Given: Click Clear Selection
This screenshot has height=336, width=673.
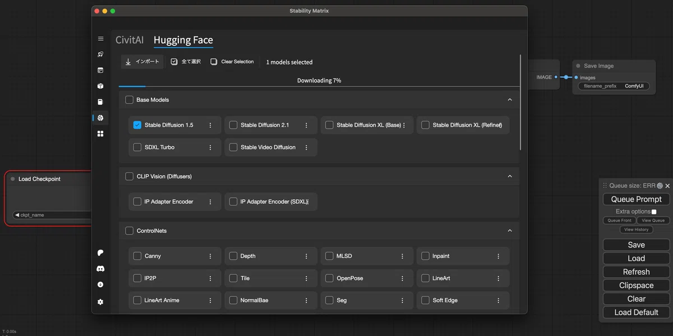Looking at the screenshot, I should pos(232,62).
